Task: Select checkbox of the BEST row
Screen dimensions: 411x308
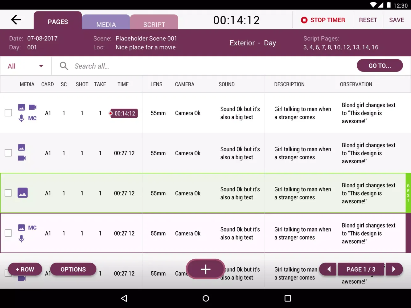Action: pyautogui.click(x=8, y=193)
